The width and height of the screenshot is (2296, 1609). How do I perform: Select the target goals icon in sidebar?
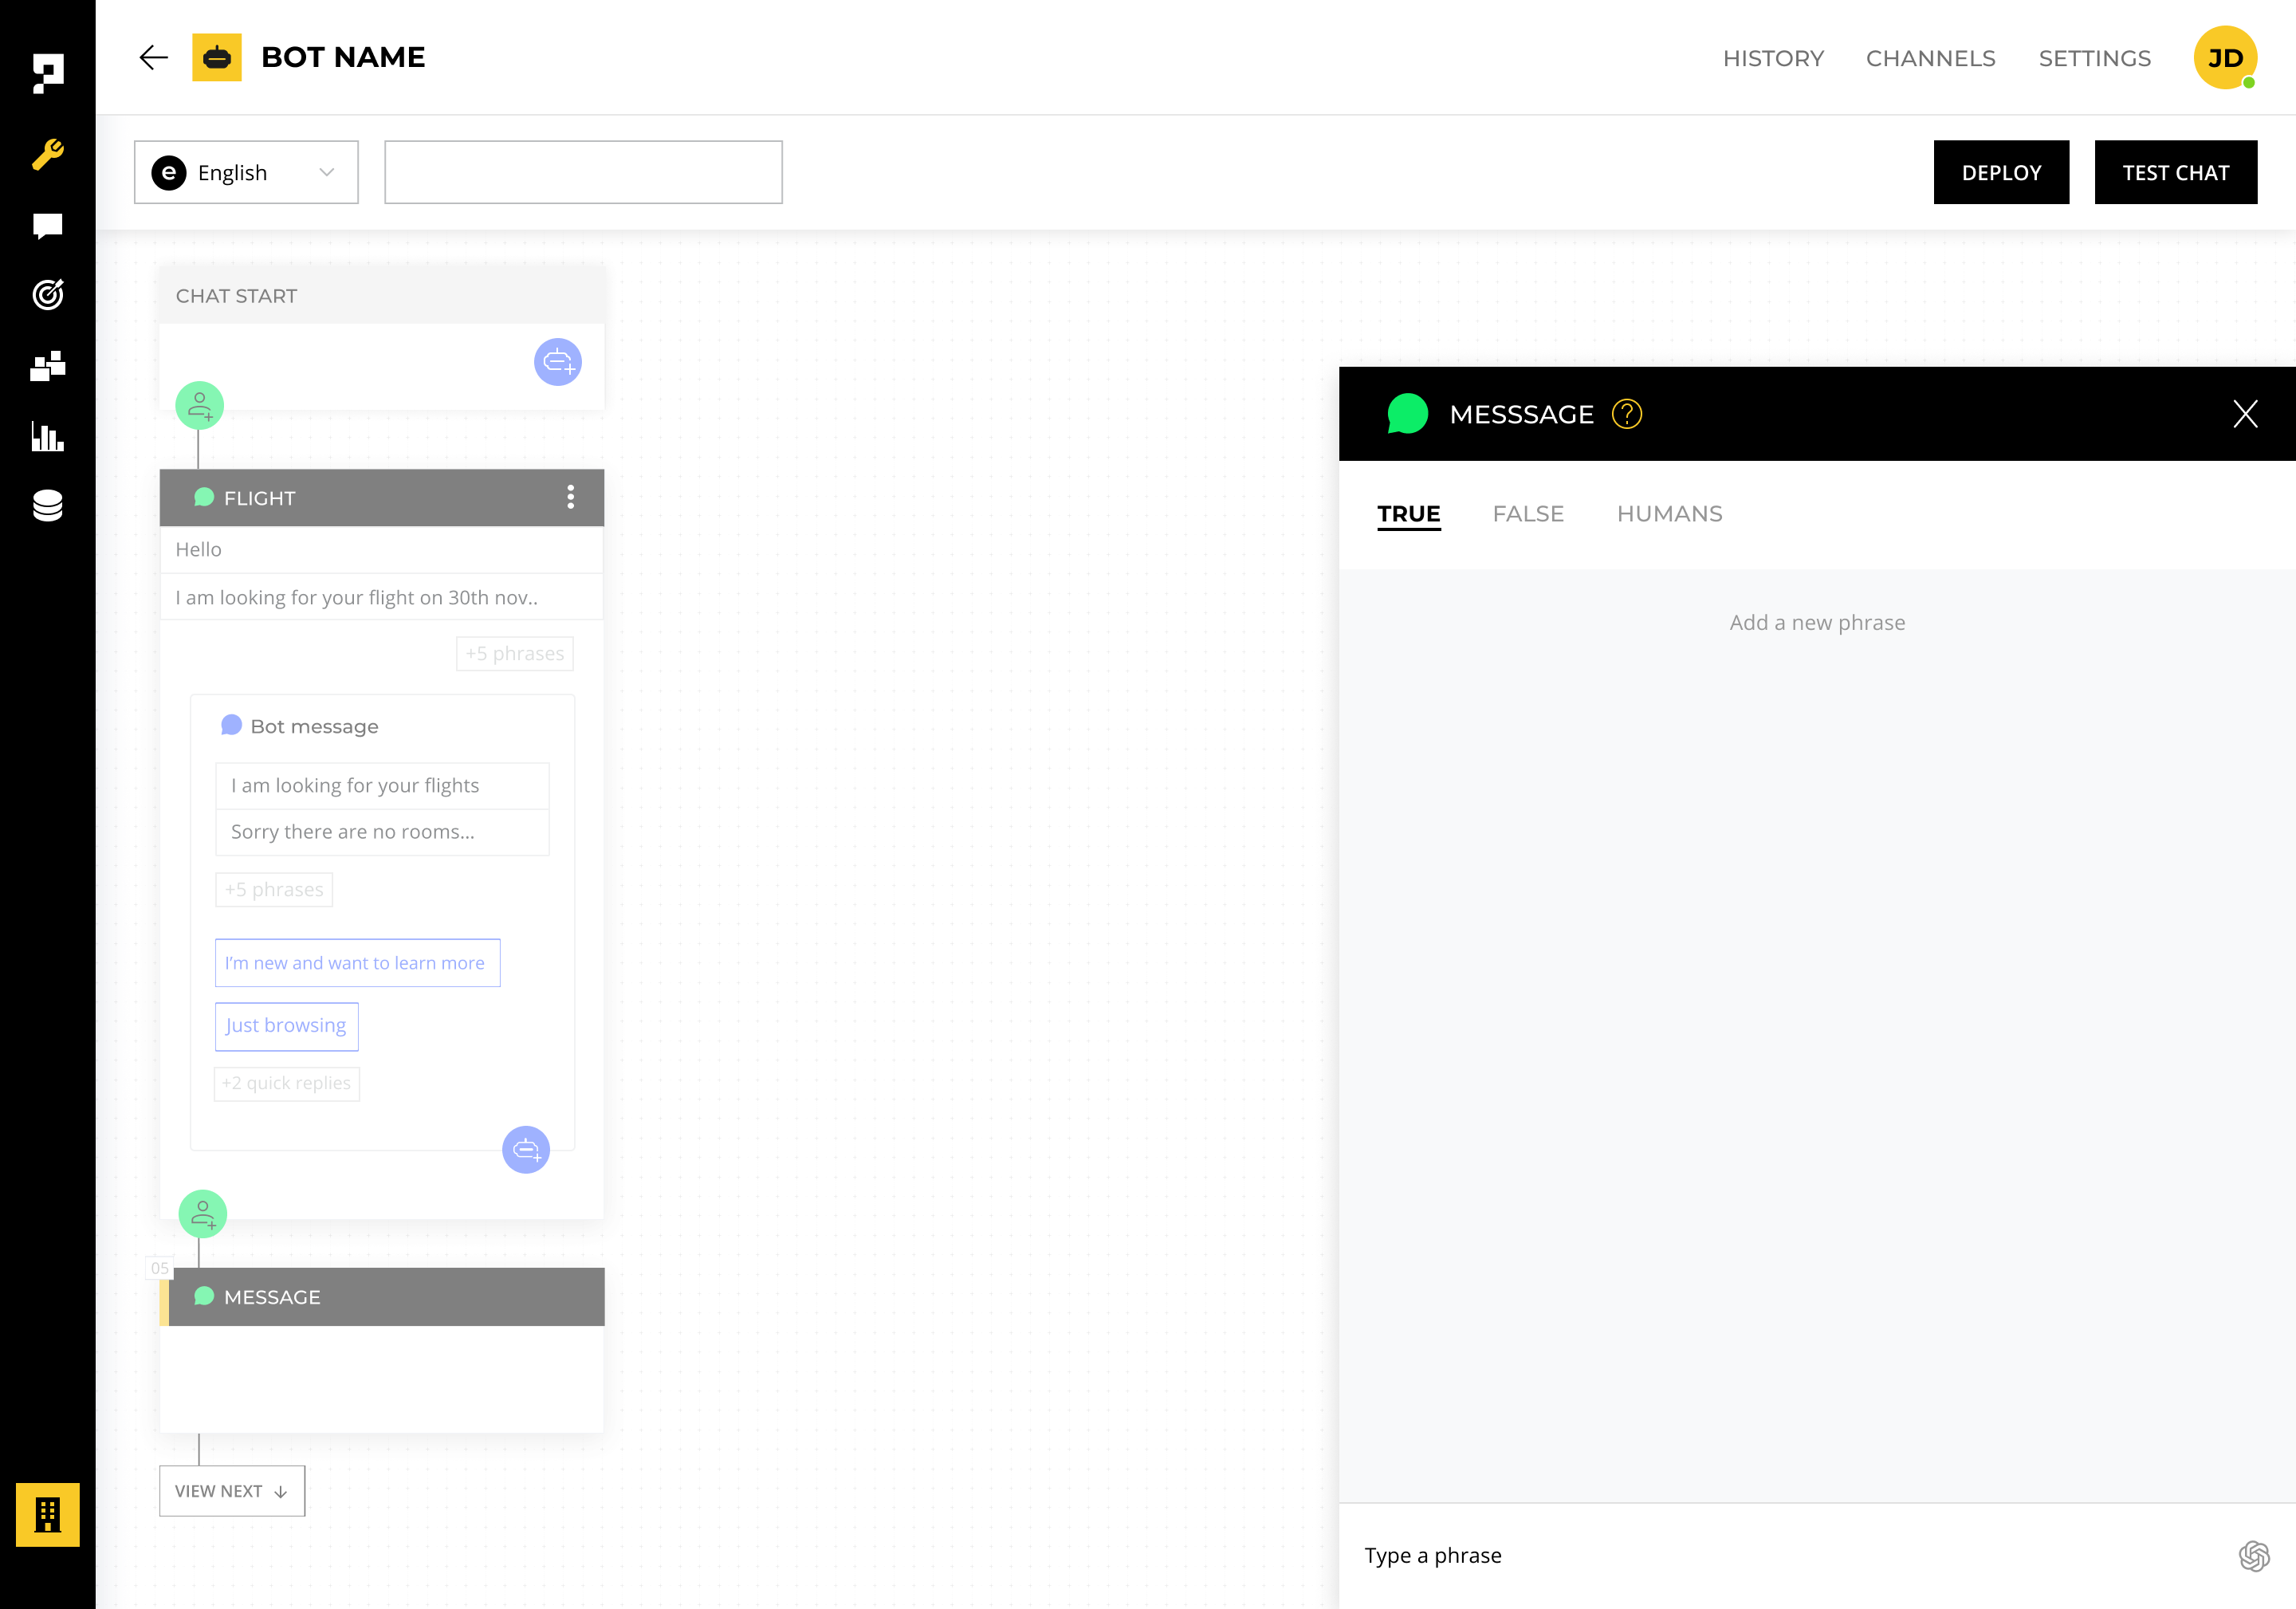[47, 294]
